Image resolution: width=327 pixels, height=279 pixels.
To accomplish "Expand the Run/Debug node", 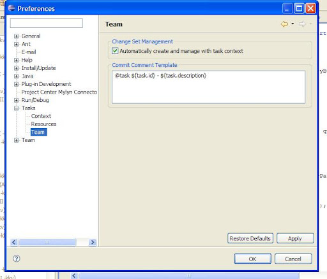I will tap(16, 100).
